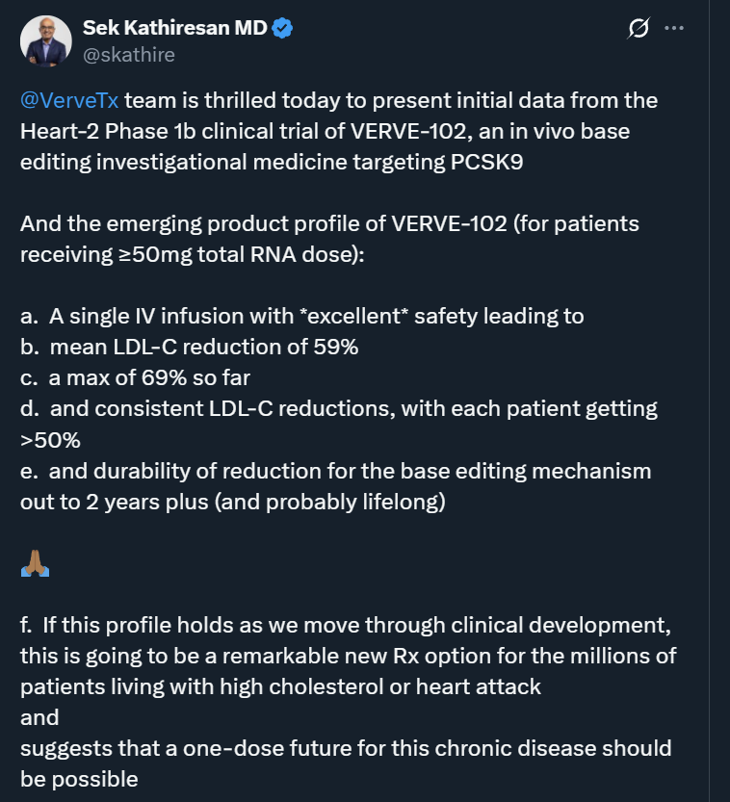Click the consistent LDL-C reductions line
Image resolution: width=730 pixels, height=802 pixels.
(x=339, y=409)
